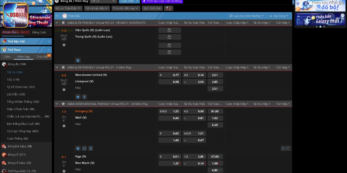Image resolution: width=347 pixels, height=173 pixels.
Task: Open Lựa chọn bình thường dropdown
Action: (246, 16)
